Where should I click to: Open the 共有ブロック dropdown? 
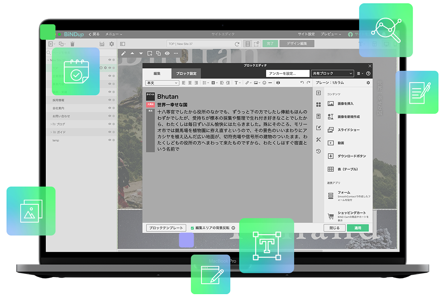(x=332, y=73)
